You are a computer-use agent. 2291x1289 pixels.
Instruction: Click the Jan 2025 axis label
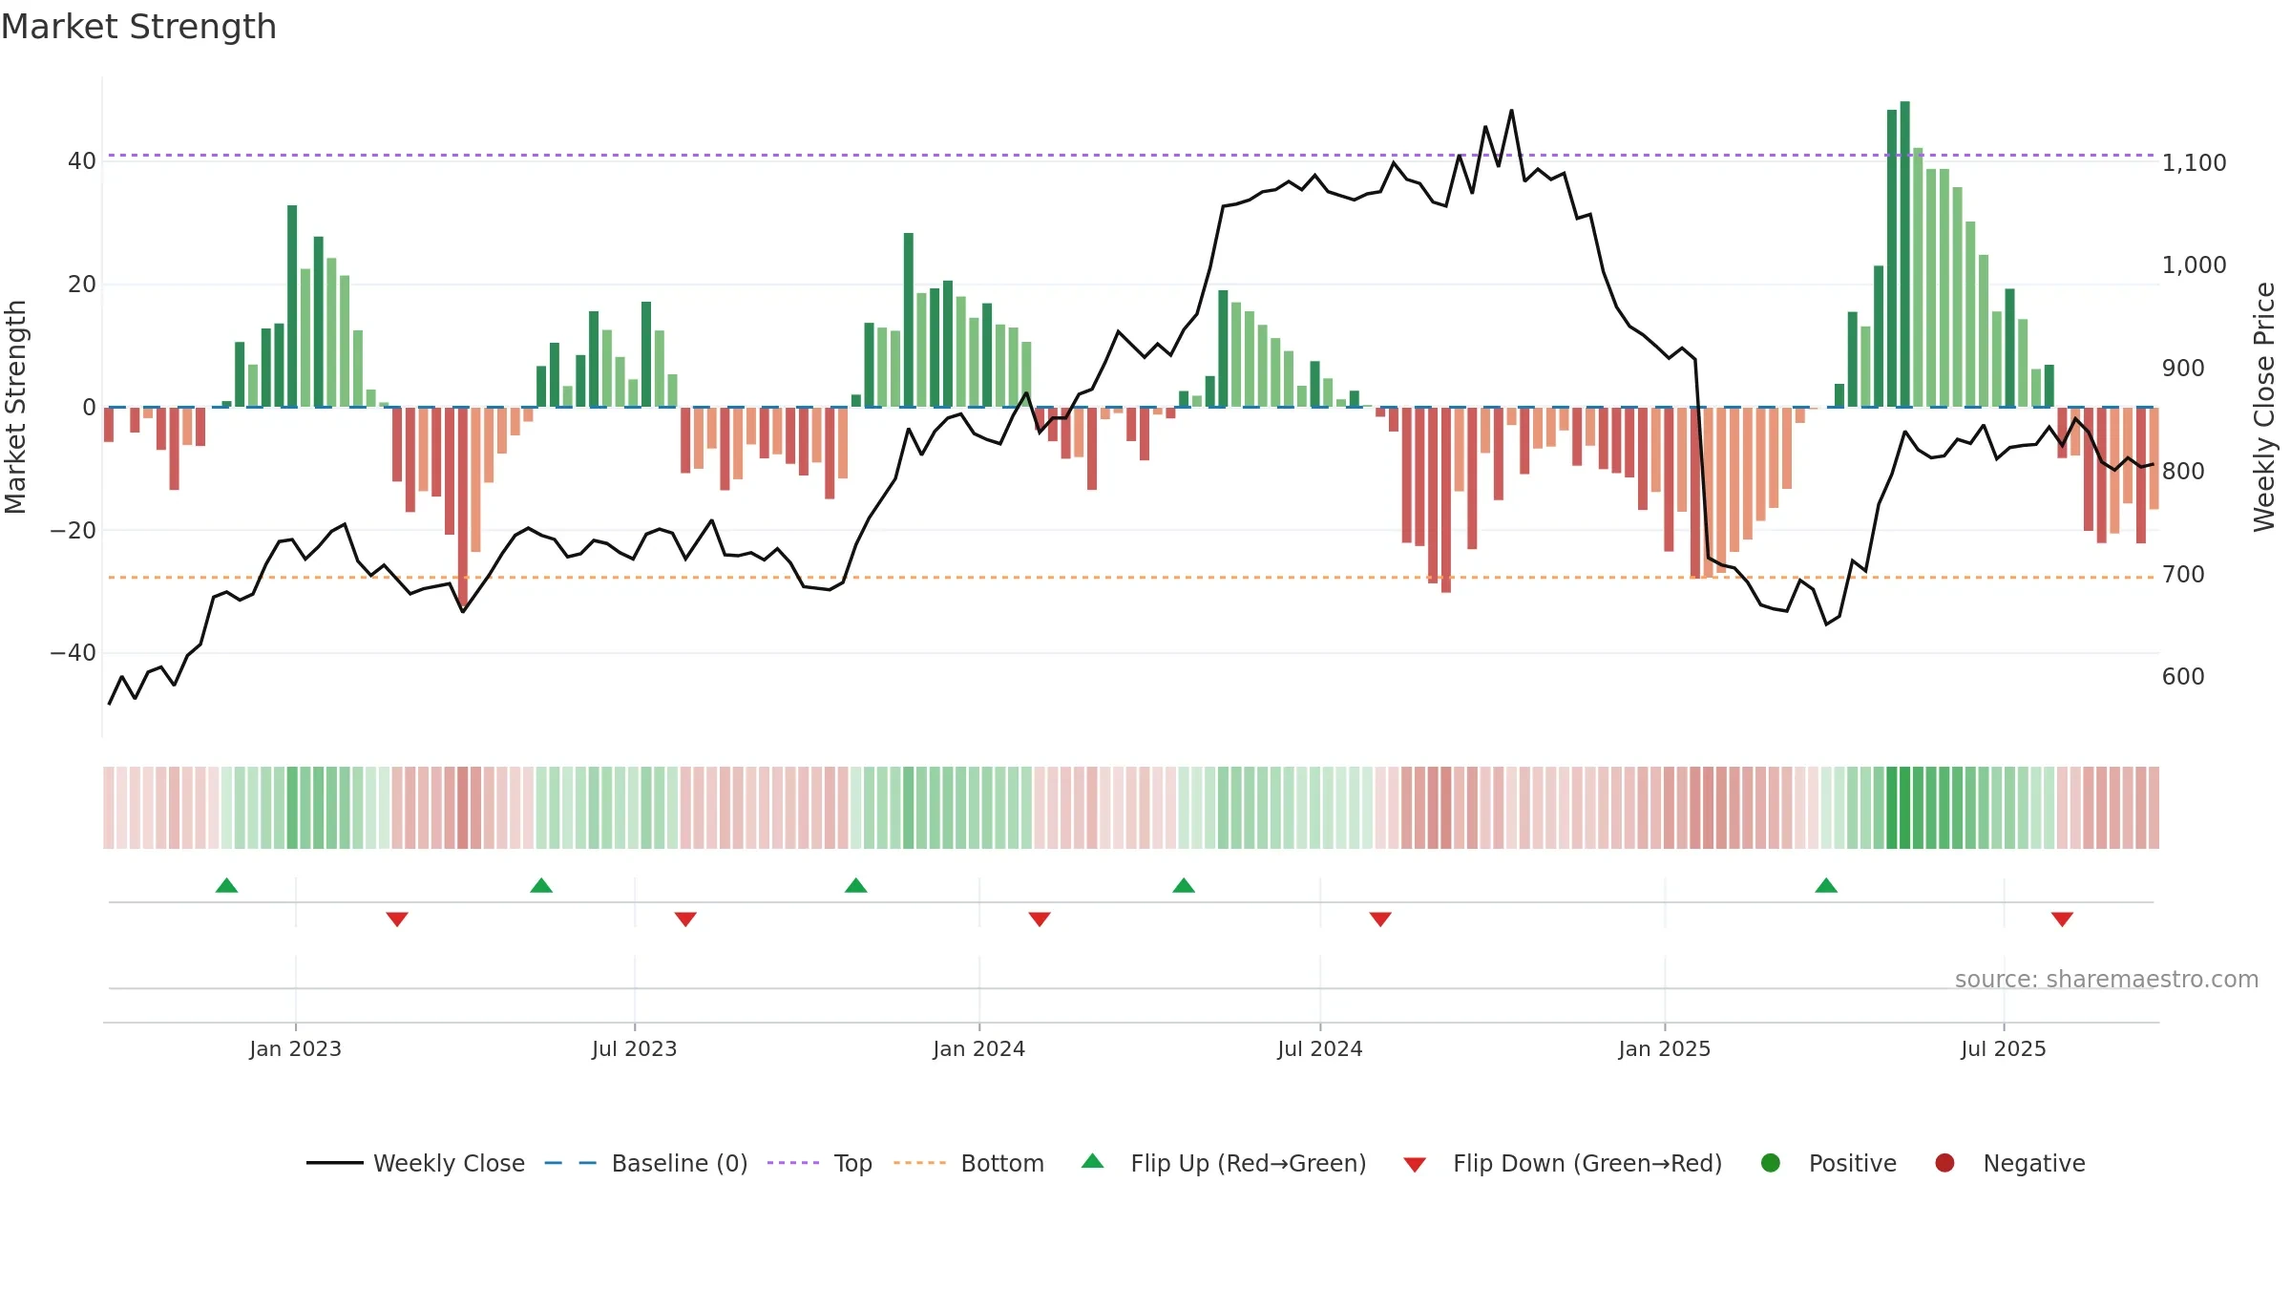1664,1048
